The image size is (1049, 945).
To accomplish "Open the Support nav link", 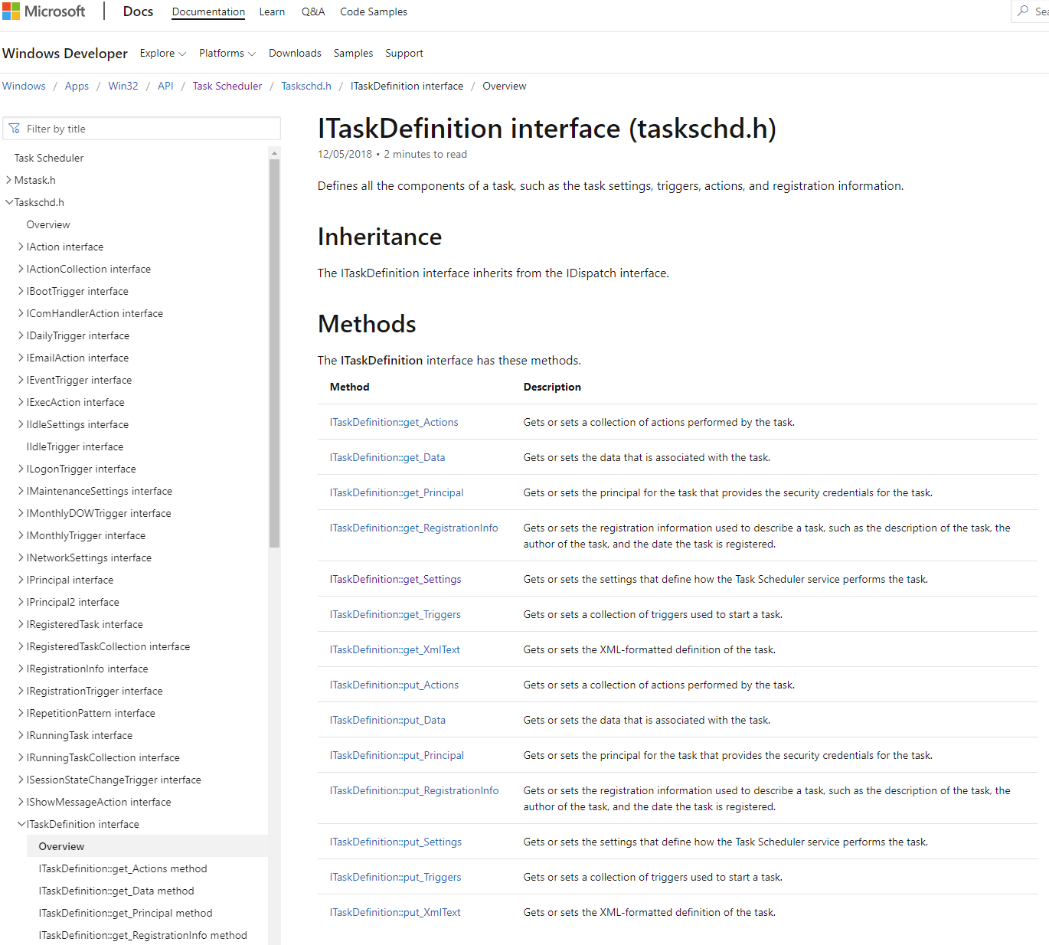I will point(404,53).
